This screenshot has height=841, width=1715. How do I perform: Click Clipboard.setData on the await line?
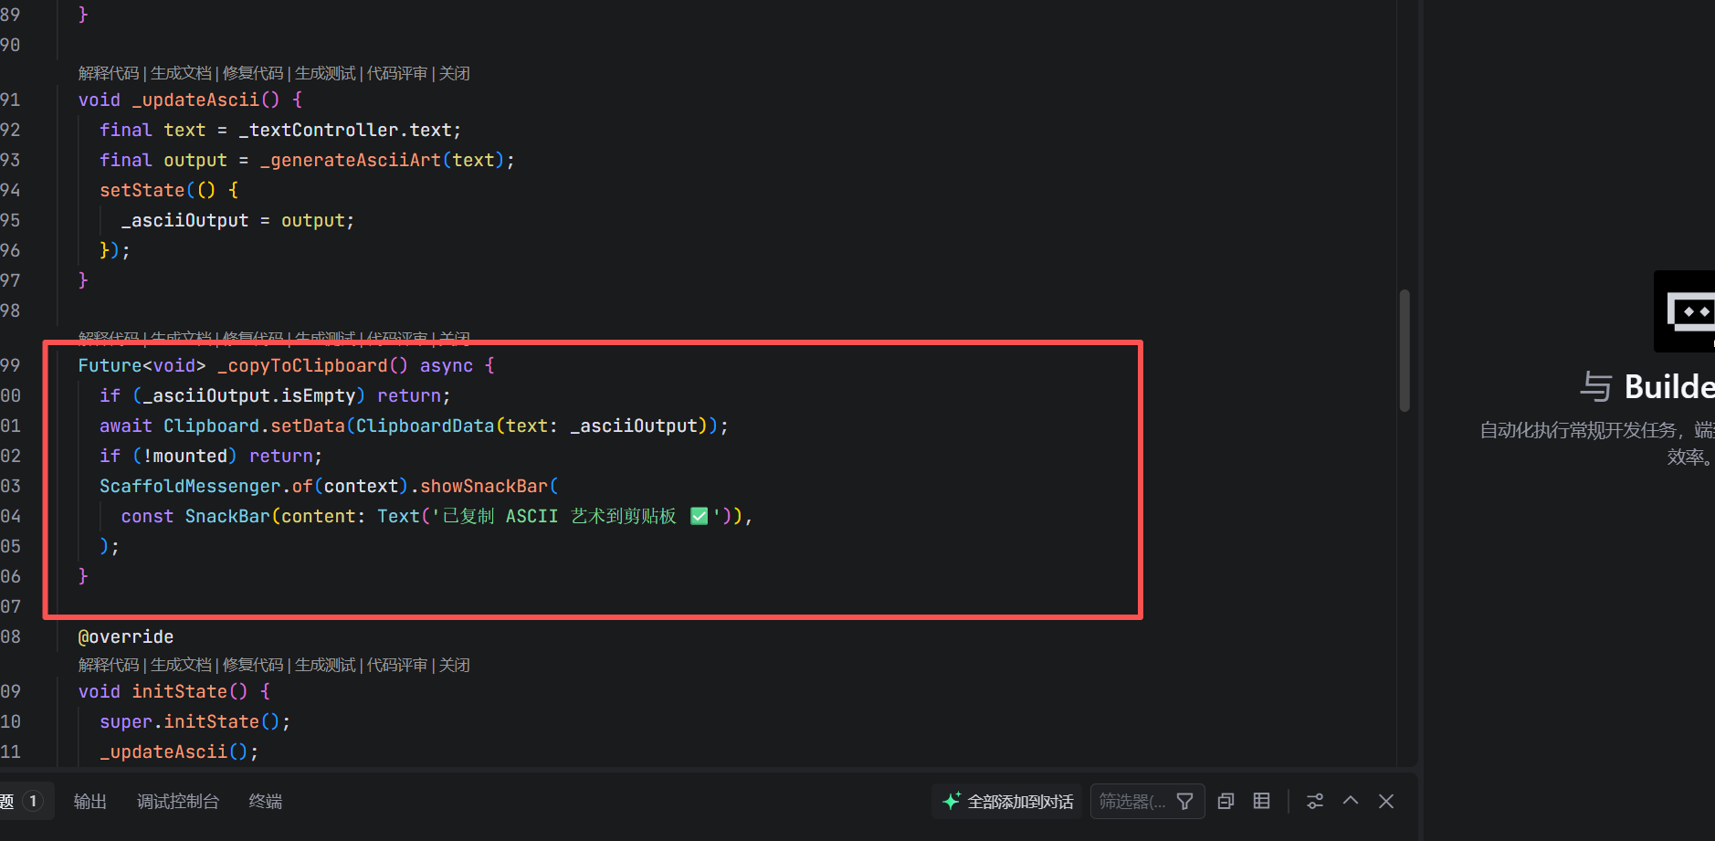(255, 426)
